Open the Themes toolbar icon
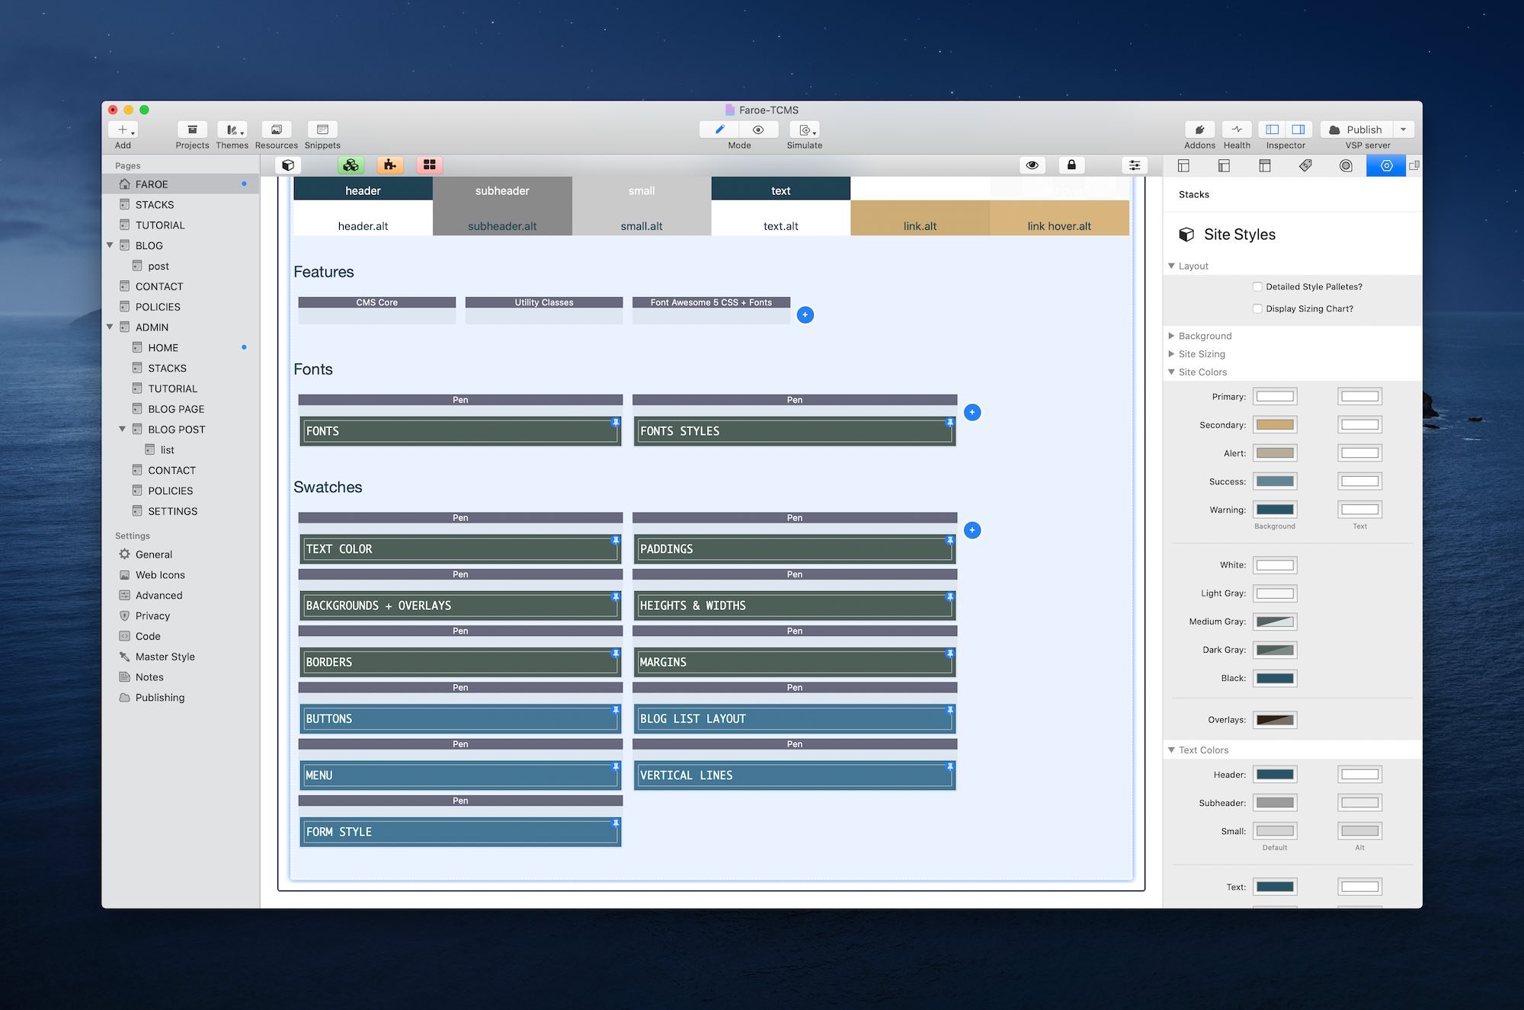Viewport: 1524px width, 1010px height. (x=232, y=130)
